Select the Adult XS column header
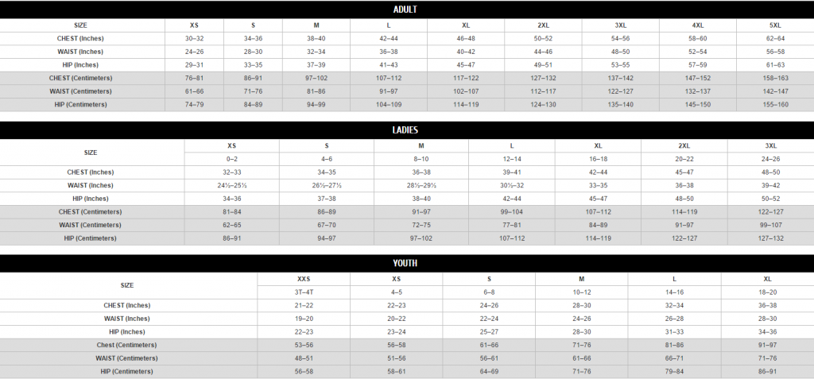Screen dimensions: 814x379 coord(194,25)
